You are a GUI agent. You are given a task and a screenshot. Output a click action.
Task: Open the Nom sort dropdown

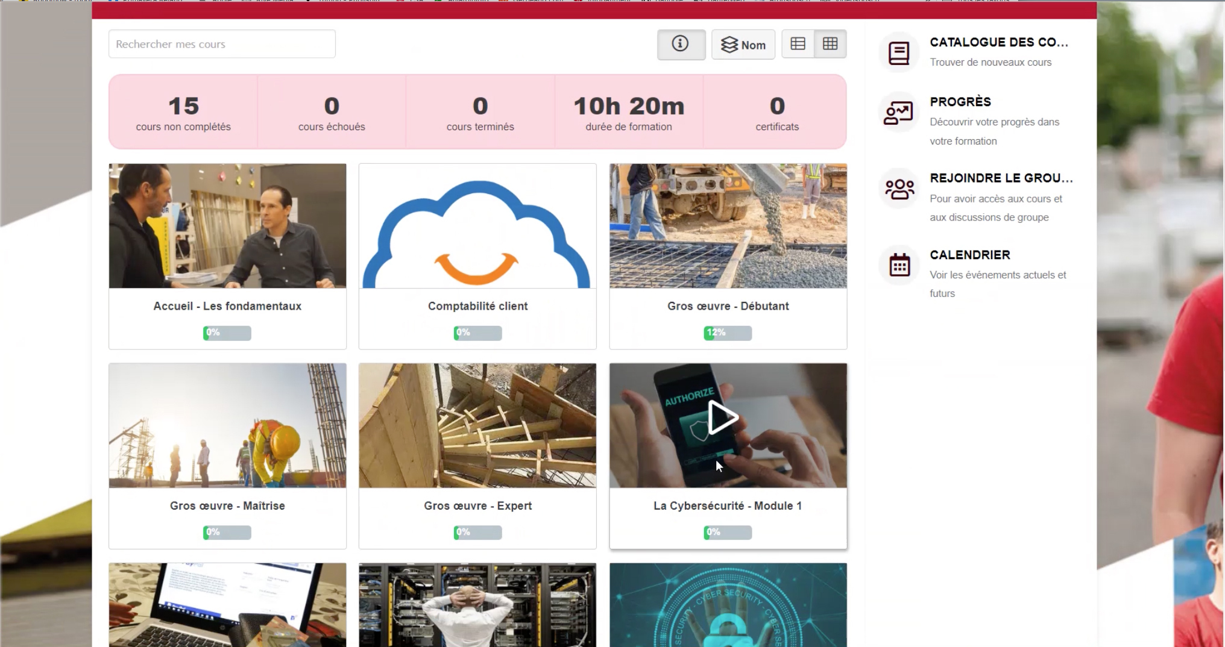coord(743,44)
